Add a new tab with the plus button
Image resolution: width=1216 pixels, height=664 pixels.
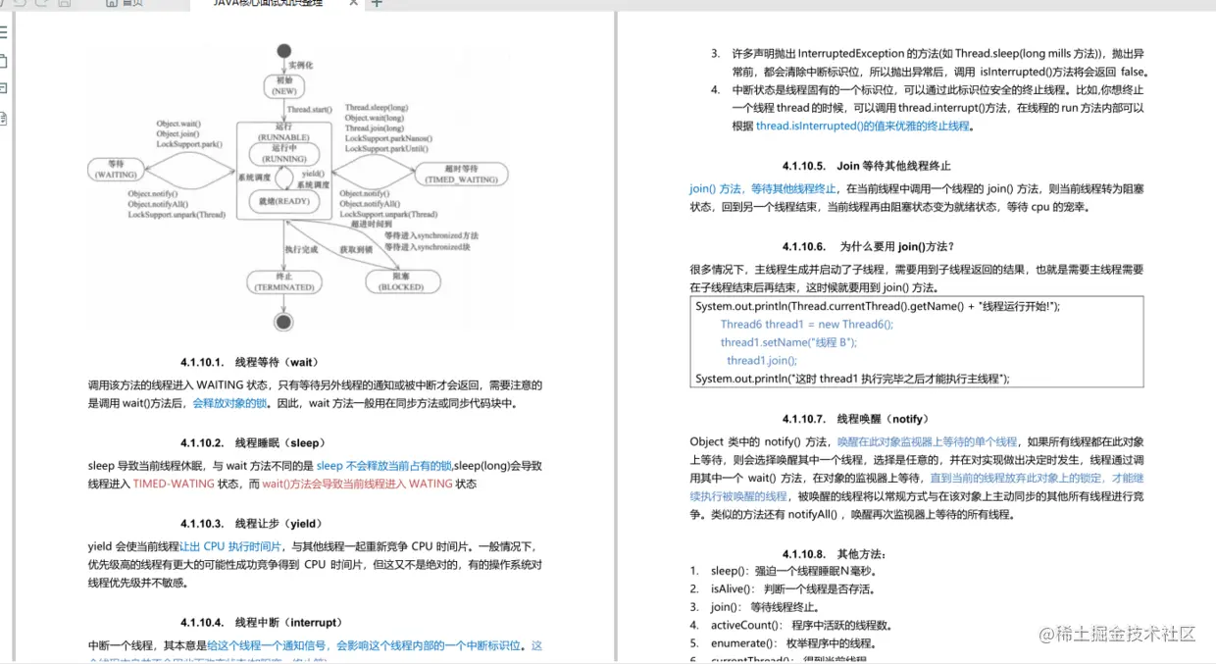coord(377,3)
